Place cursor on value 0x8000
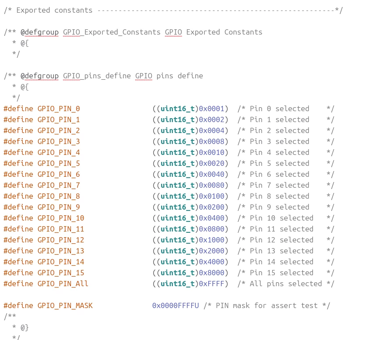Screen dimensions: 365x340 click(211, 273)
